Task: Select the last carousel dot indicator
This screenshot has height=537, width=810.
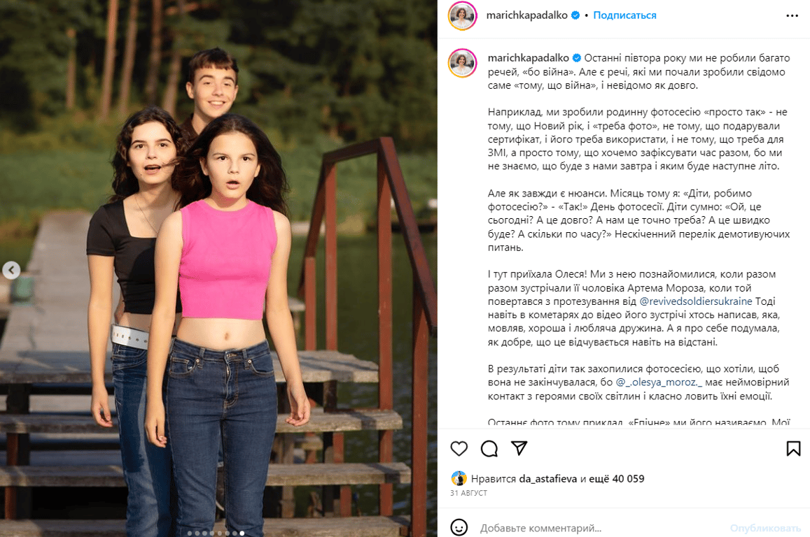Action: tap(242, 533)
